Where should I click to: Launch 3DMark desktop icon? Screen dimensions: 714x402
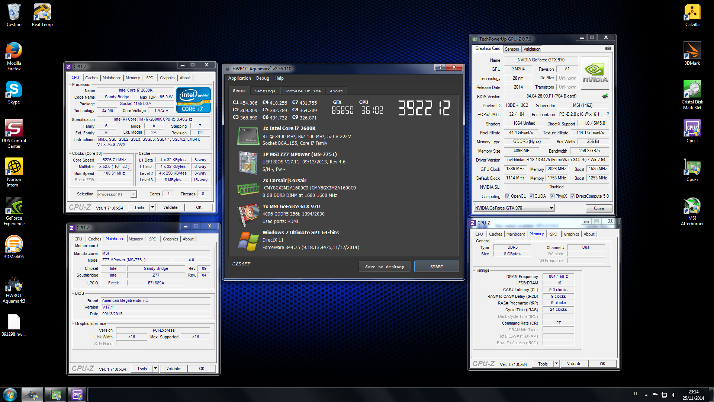(692, 54)
